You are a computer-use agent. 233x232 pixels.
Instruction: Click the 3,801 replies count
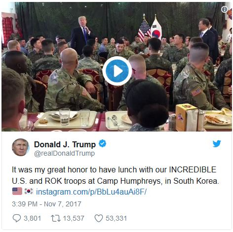pyautogui.click(x=33, y=218)
